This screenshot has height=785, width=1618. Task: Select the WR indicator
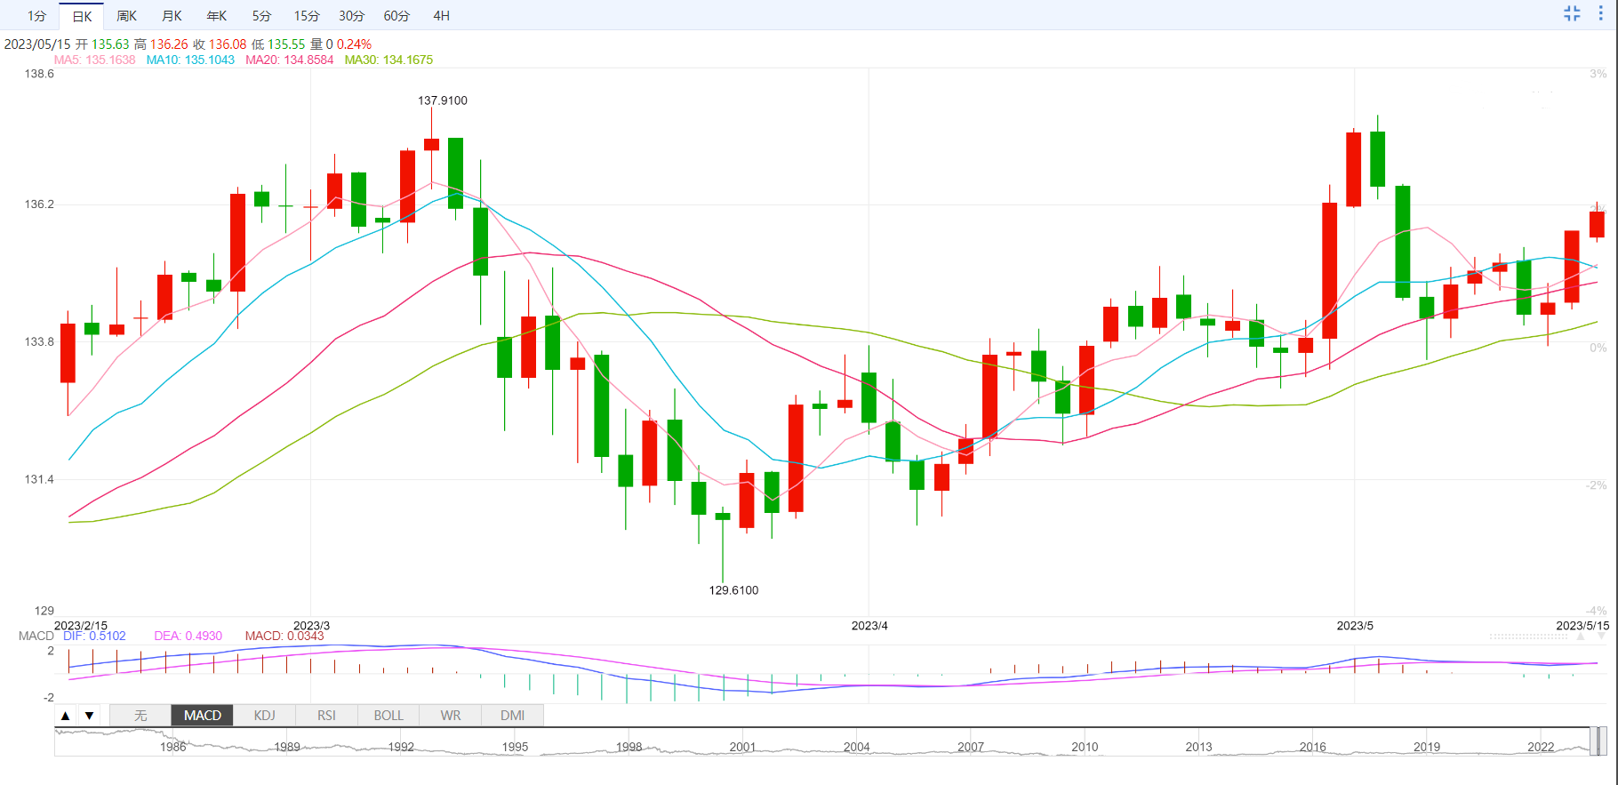[x=451, y=716]
